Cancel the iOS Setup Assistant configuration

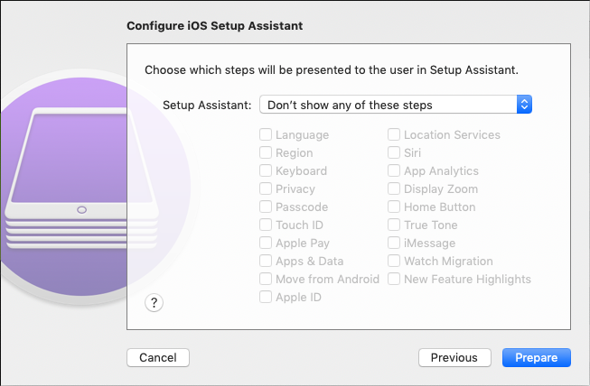pos(158,358)
